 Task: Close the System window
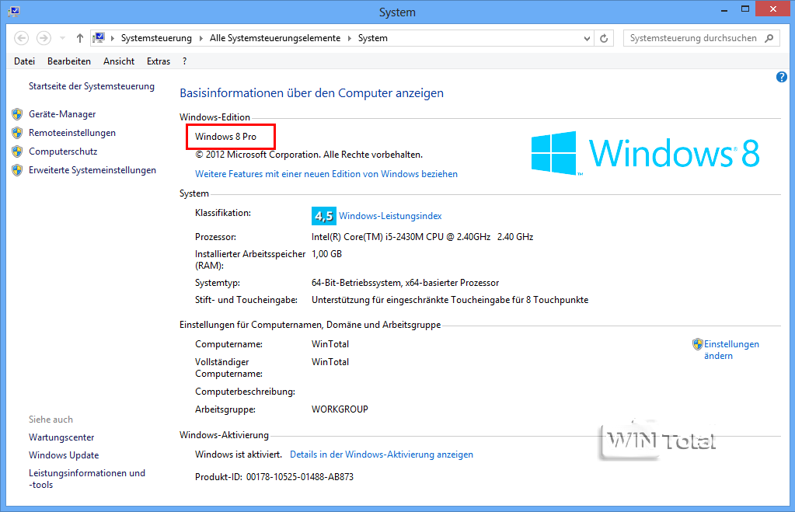(772, 9)
